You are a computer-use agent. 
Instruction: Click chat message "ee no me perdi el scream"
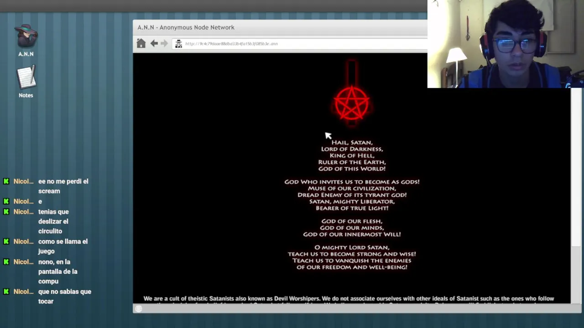click(x=63, y=186)
